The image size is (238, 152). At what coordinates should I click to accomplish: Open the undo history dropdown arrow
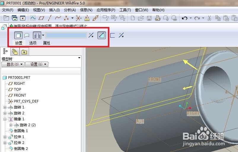point(191,18)
